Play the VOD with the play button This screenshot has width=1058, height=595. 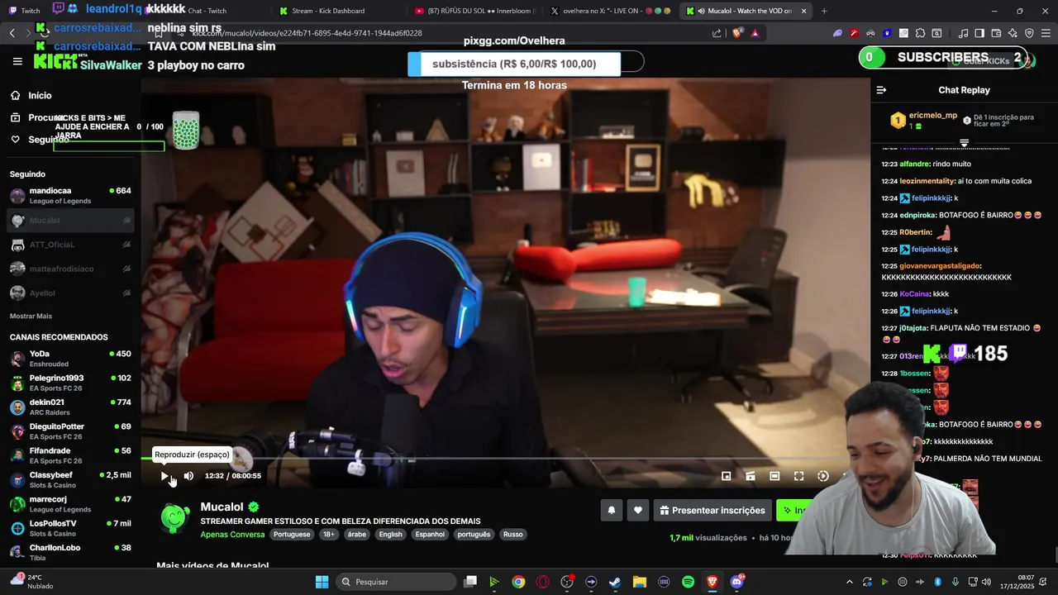[x=164, y=476]
